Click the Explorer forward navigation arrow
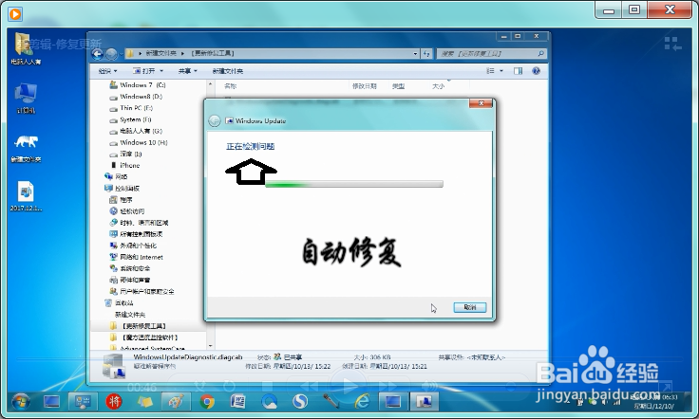The height and width of the screenshot is (419, 699). tap(111, 54)
